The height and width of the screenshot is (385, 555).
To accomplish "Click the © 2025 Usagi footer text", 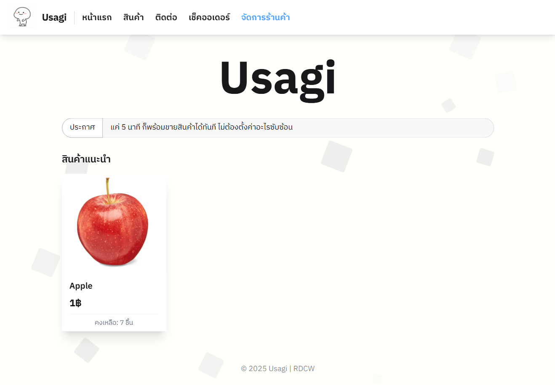I will click(x=264, y=369).
